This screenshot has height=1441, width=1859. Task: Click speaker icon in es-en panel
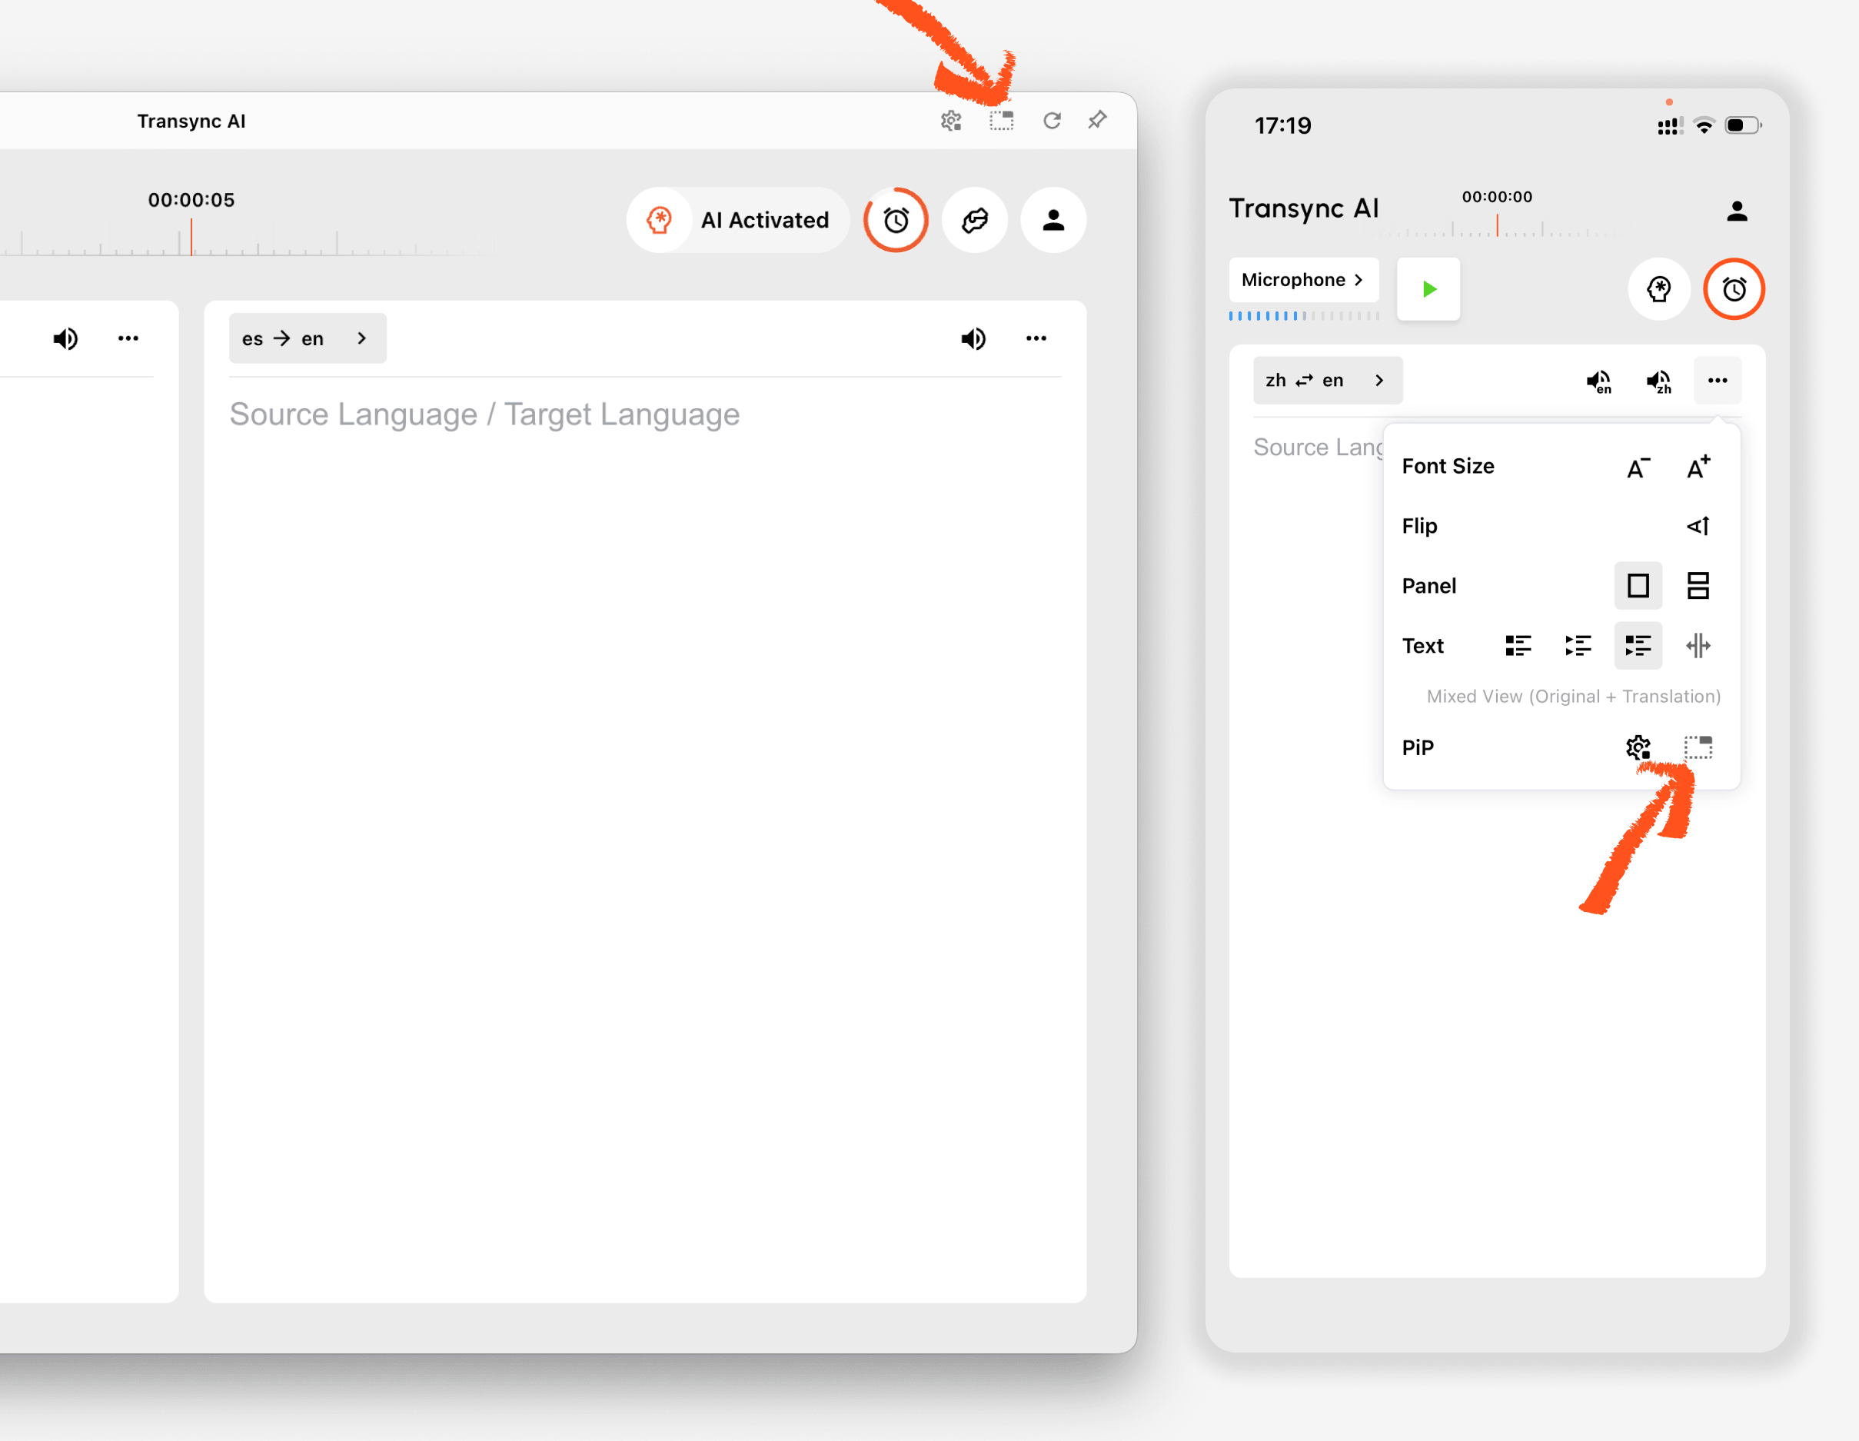pyautogui.click(x=974, y=339)
